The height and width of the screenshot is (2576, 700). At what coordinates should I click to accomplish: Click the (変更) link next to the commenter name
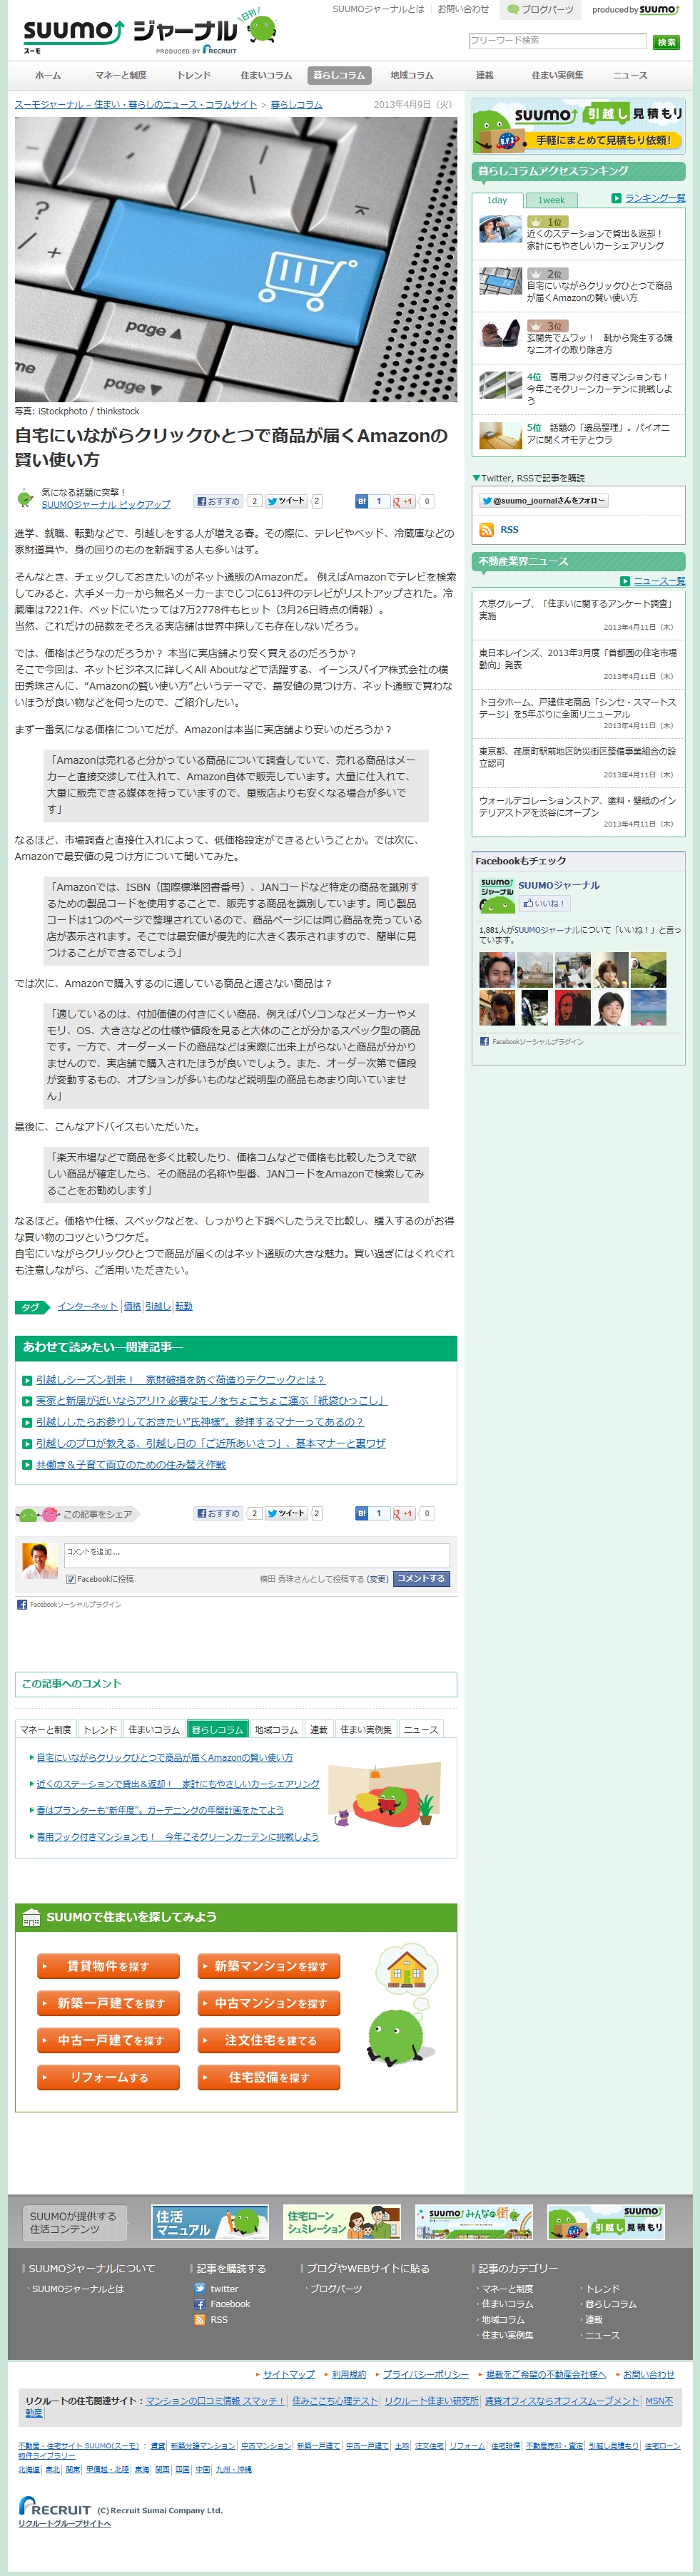[377, 1580]
